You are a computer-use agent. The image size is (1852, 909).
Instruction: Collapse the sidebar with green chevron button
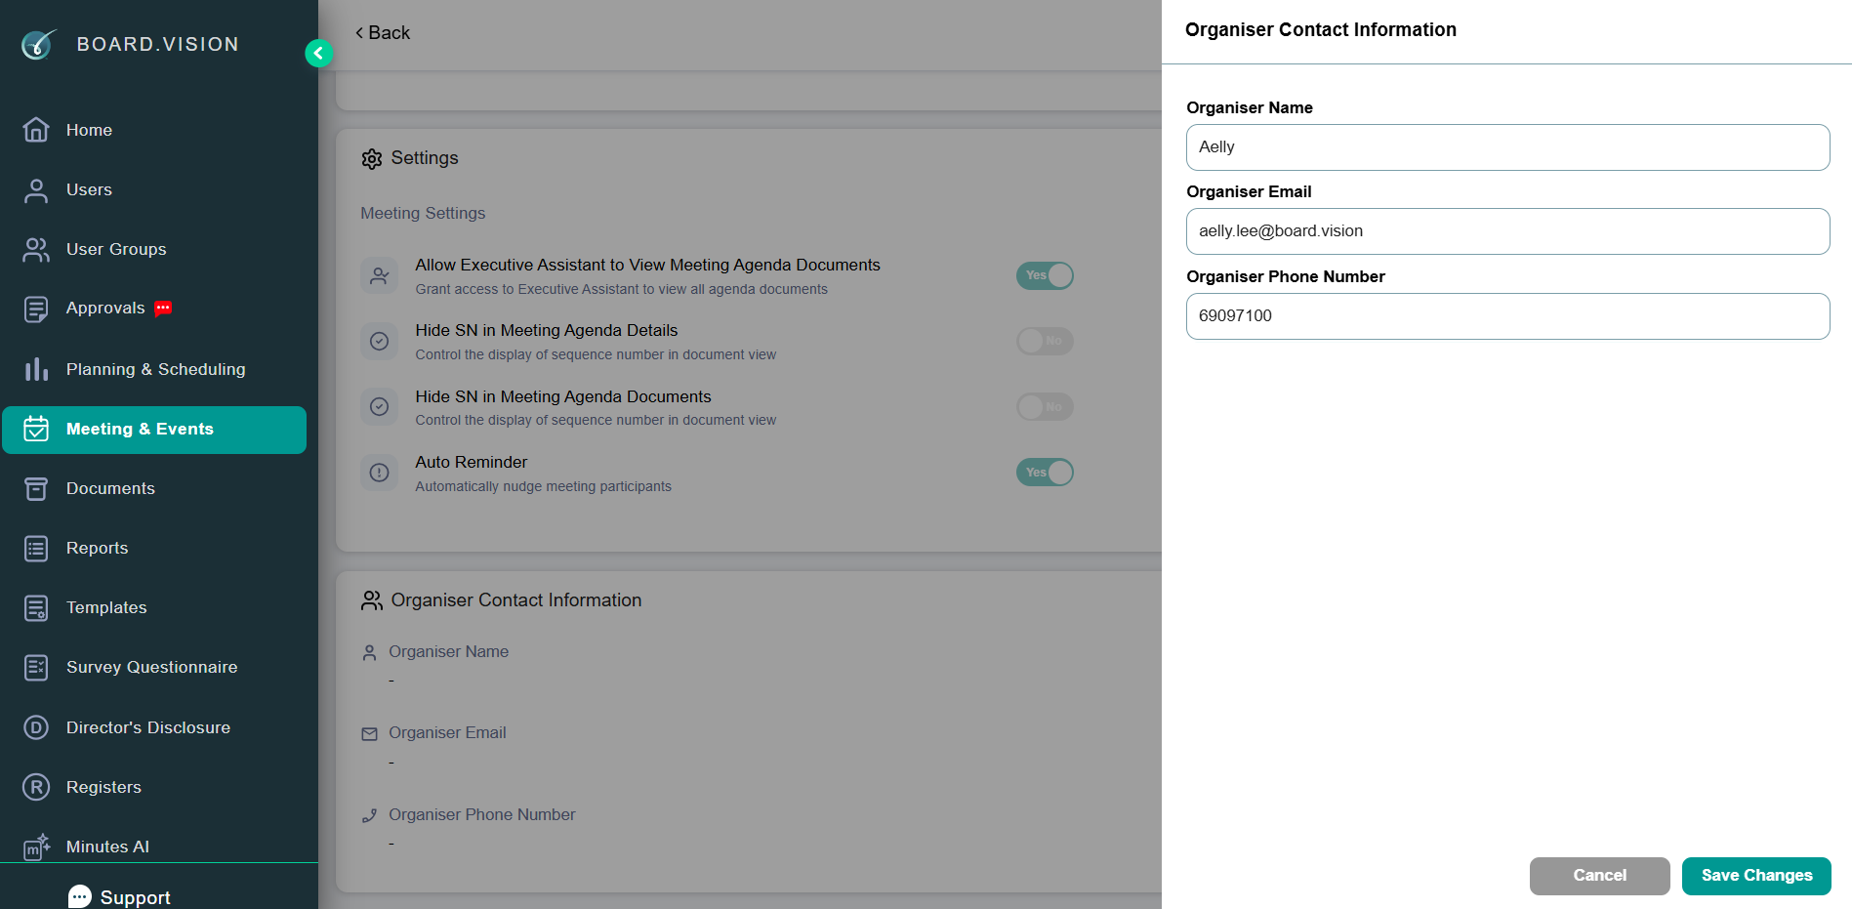coord(318,53)
